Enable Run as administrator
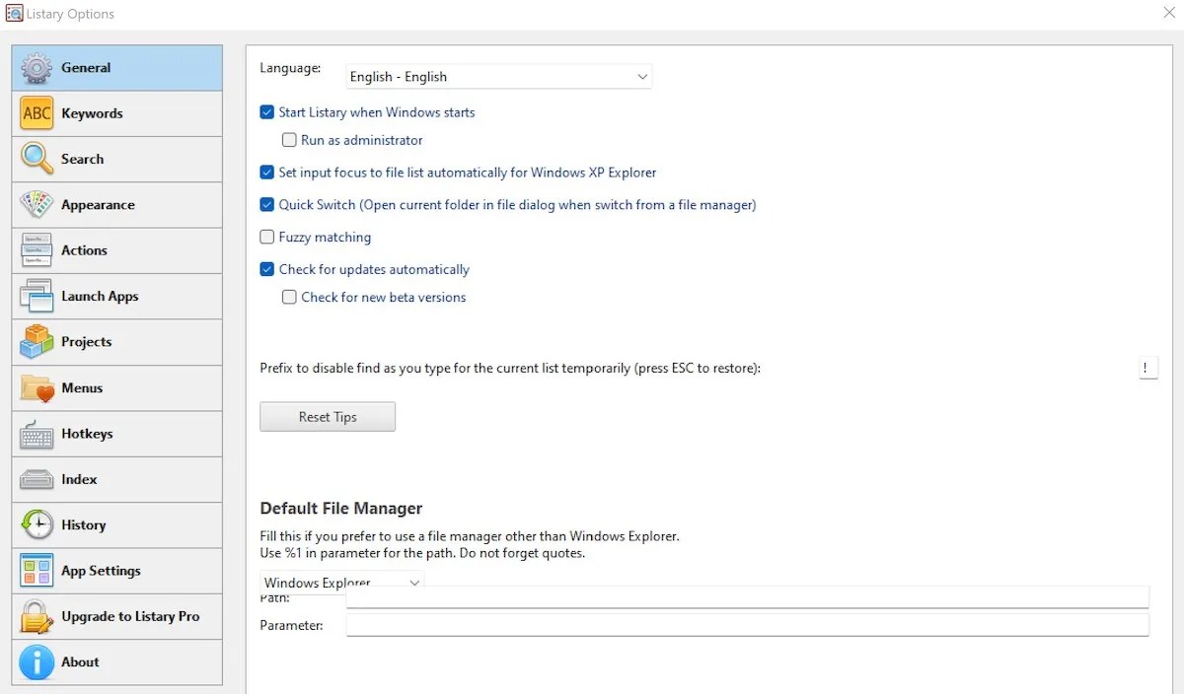1184x694 pixels. pos(289,140)
